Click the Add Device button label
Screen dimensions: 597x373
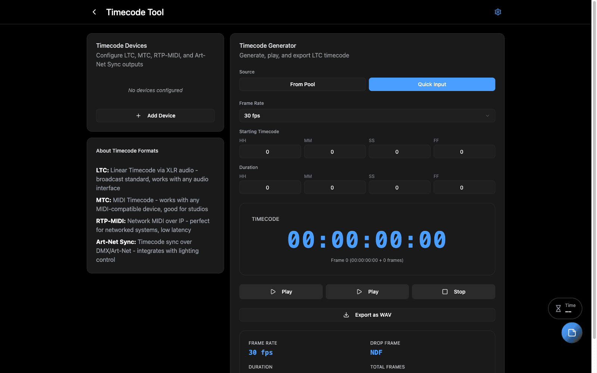(x=161, y=116)
